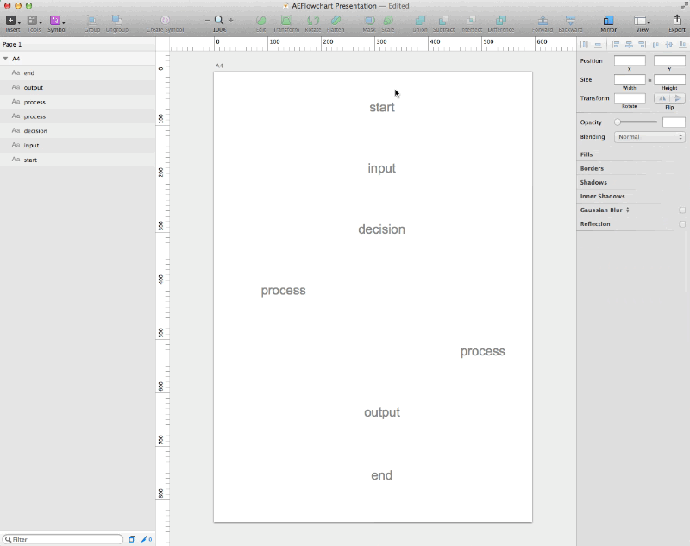Click the Group toolbar icon

[x=91, y=21]
